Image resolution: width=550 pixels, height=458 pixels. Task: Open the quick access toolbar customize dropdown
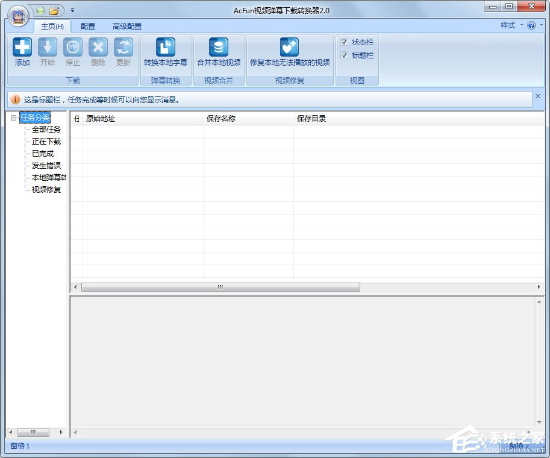pos(72,10)
